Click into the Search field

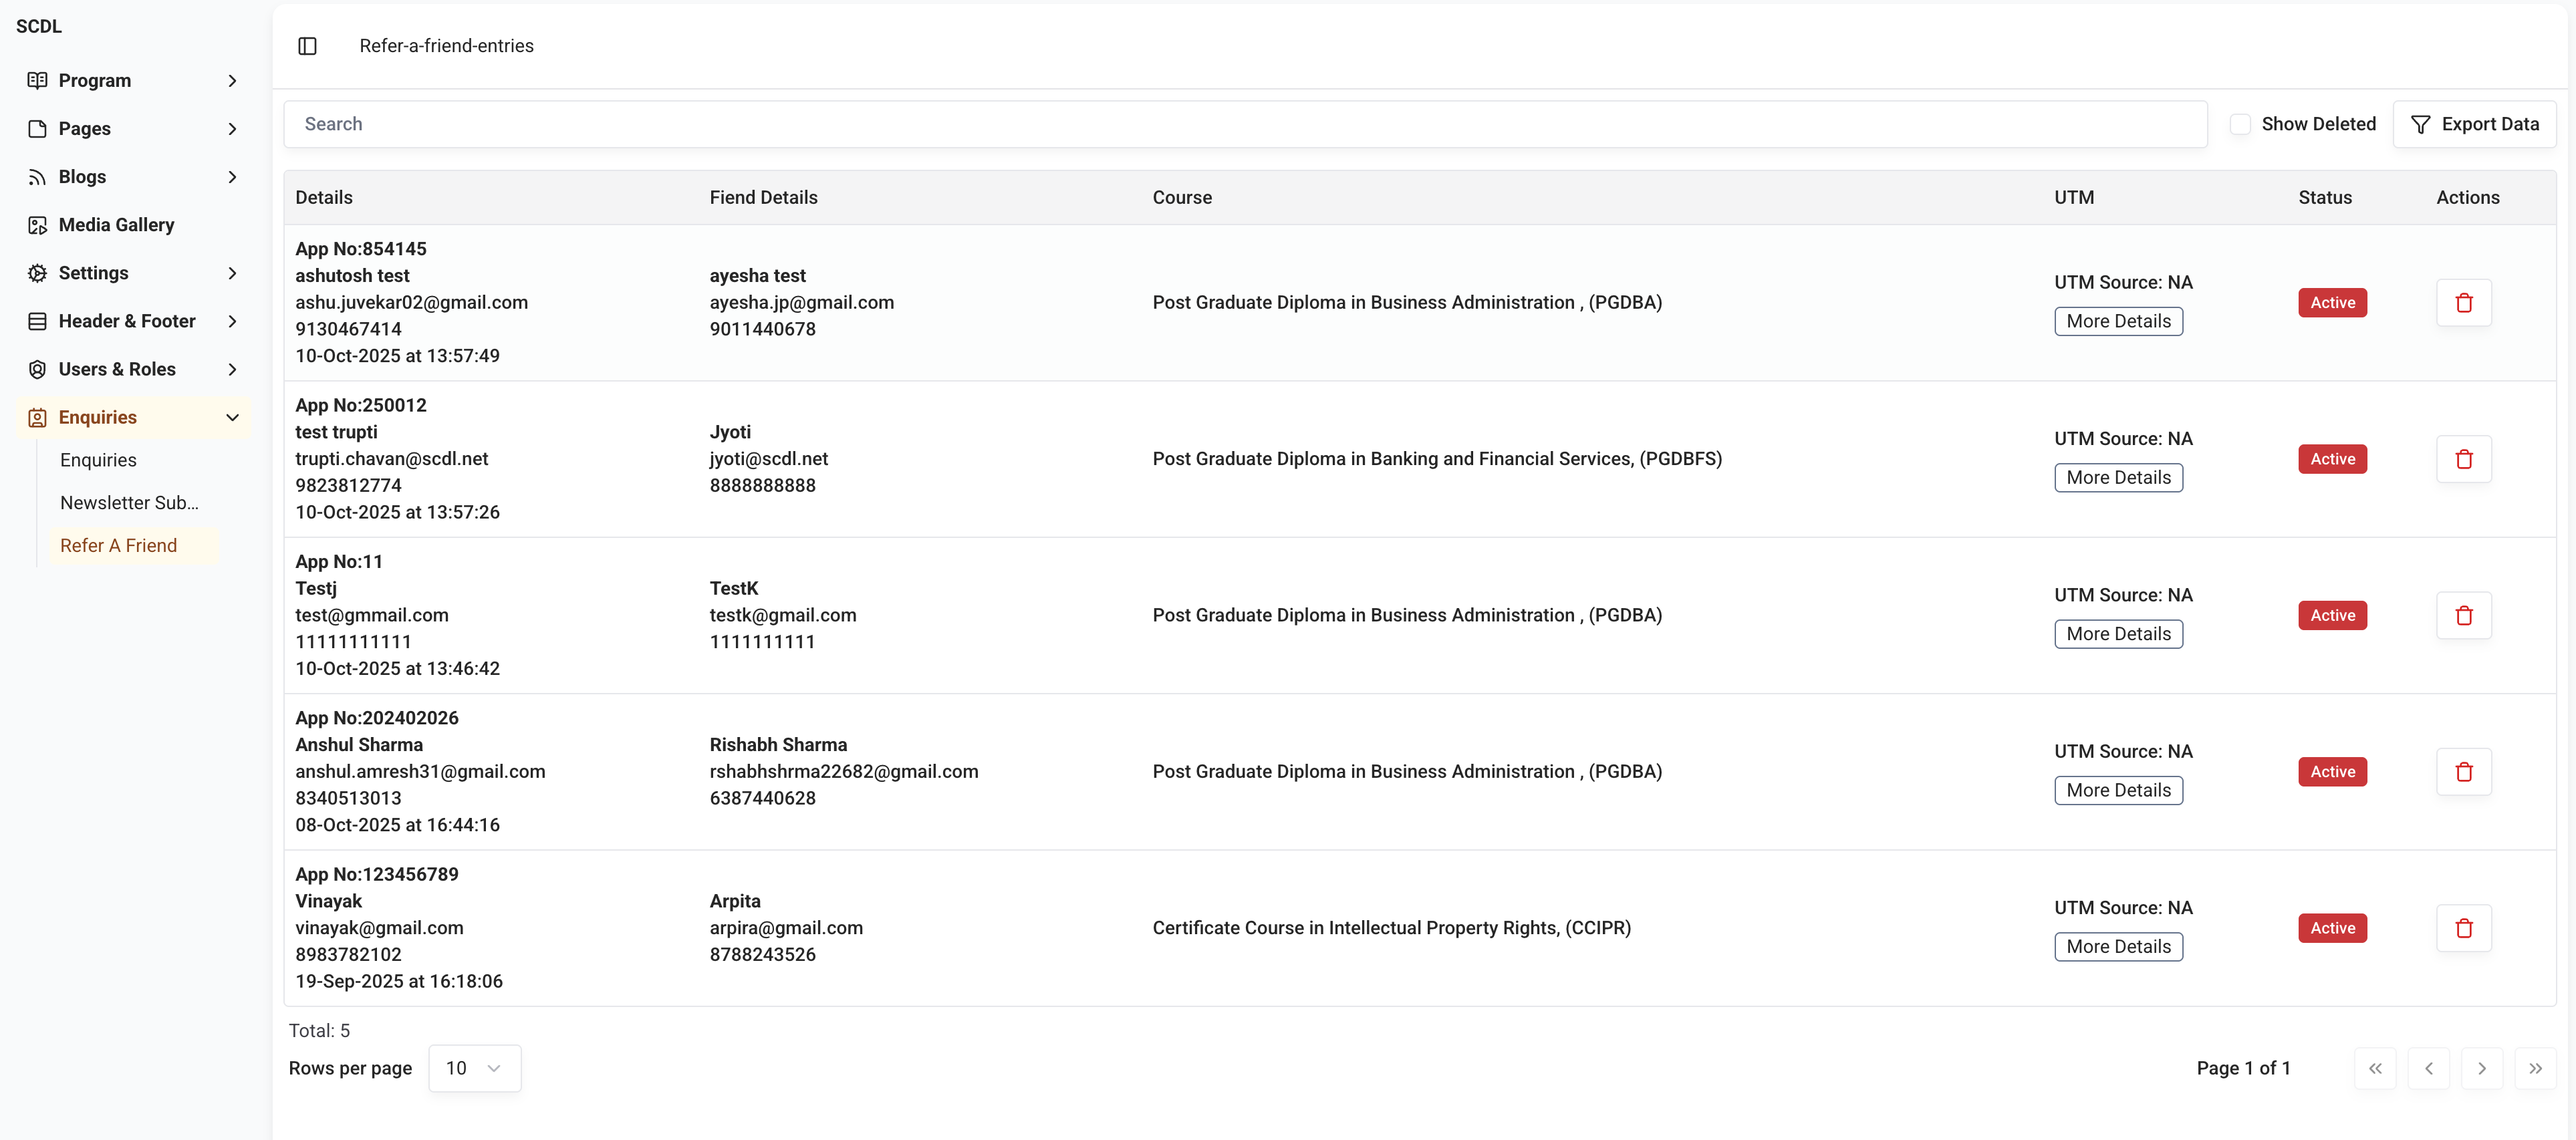1244,124
